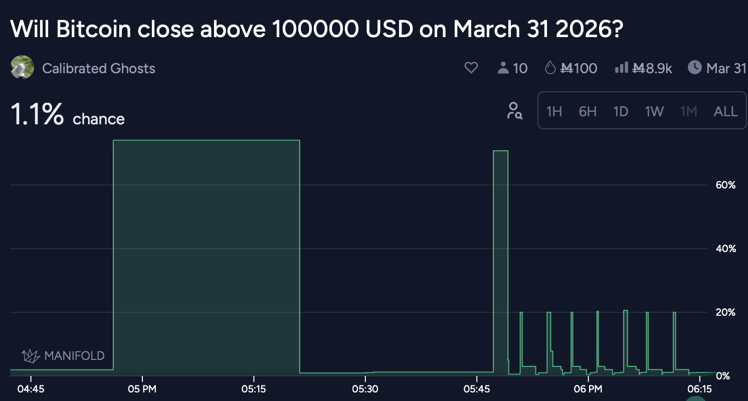Select the 1W time range
Image resolution: width=748 pixels, height=401 pixels.
(x=654, y=111)
